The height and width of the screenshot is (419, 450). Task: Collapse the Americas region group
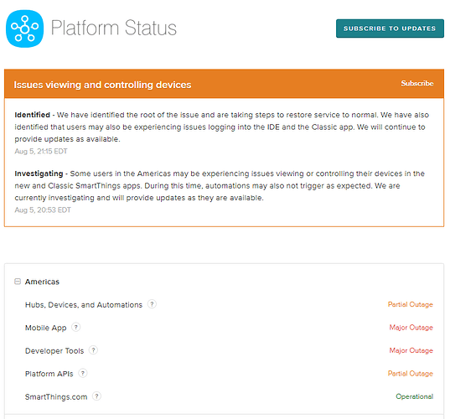click(18, 282)
